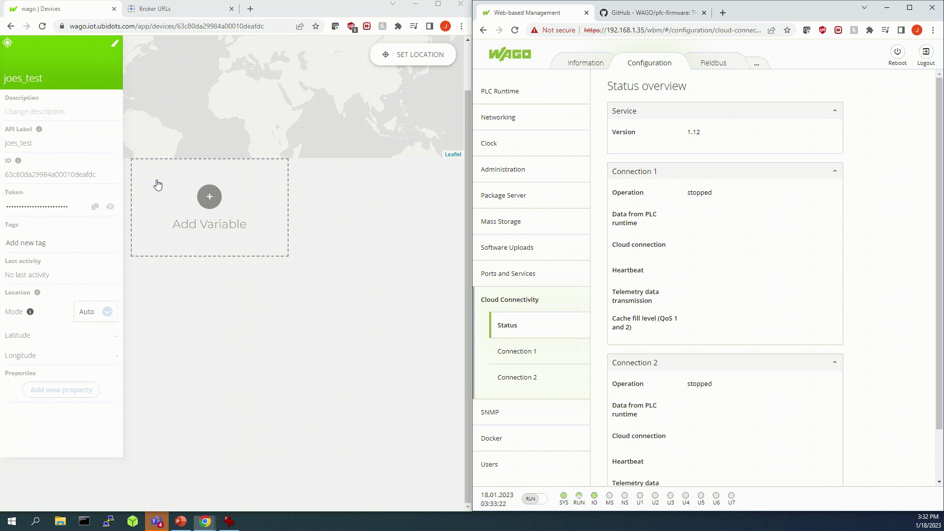Screen dimensions: 944x531
Task: Reveal token using the eye icon
Action: point(110,206)
